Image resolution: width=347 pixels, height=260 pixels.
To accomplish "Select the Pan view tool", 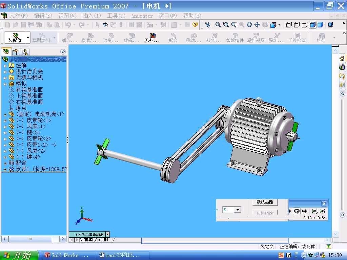I will click(257, 25).
